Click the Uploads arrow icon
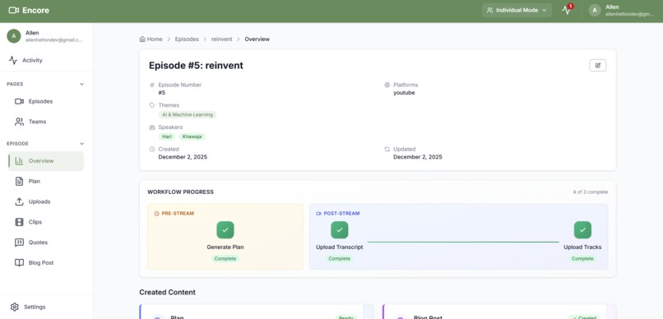Image resolution: width=663 pixels, height=319 pixels. pyautogui.click(x=19, y=201)
